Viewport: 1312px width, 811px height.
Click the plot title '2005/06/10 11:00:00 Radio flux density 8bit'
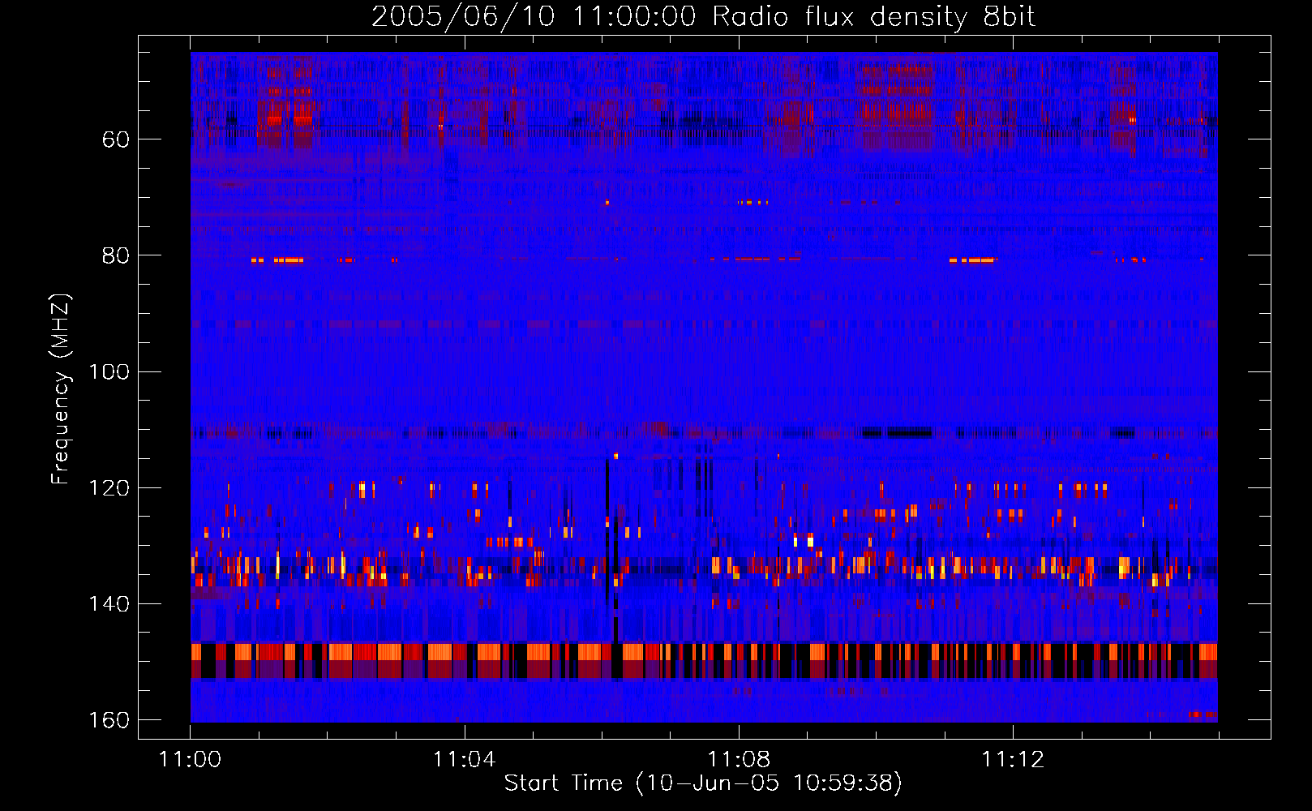703,17
